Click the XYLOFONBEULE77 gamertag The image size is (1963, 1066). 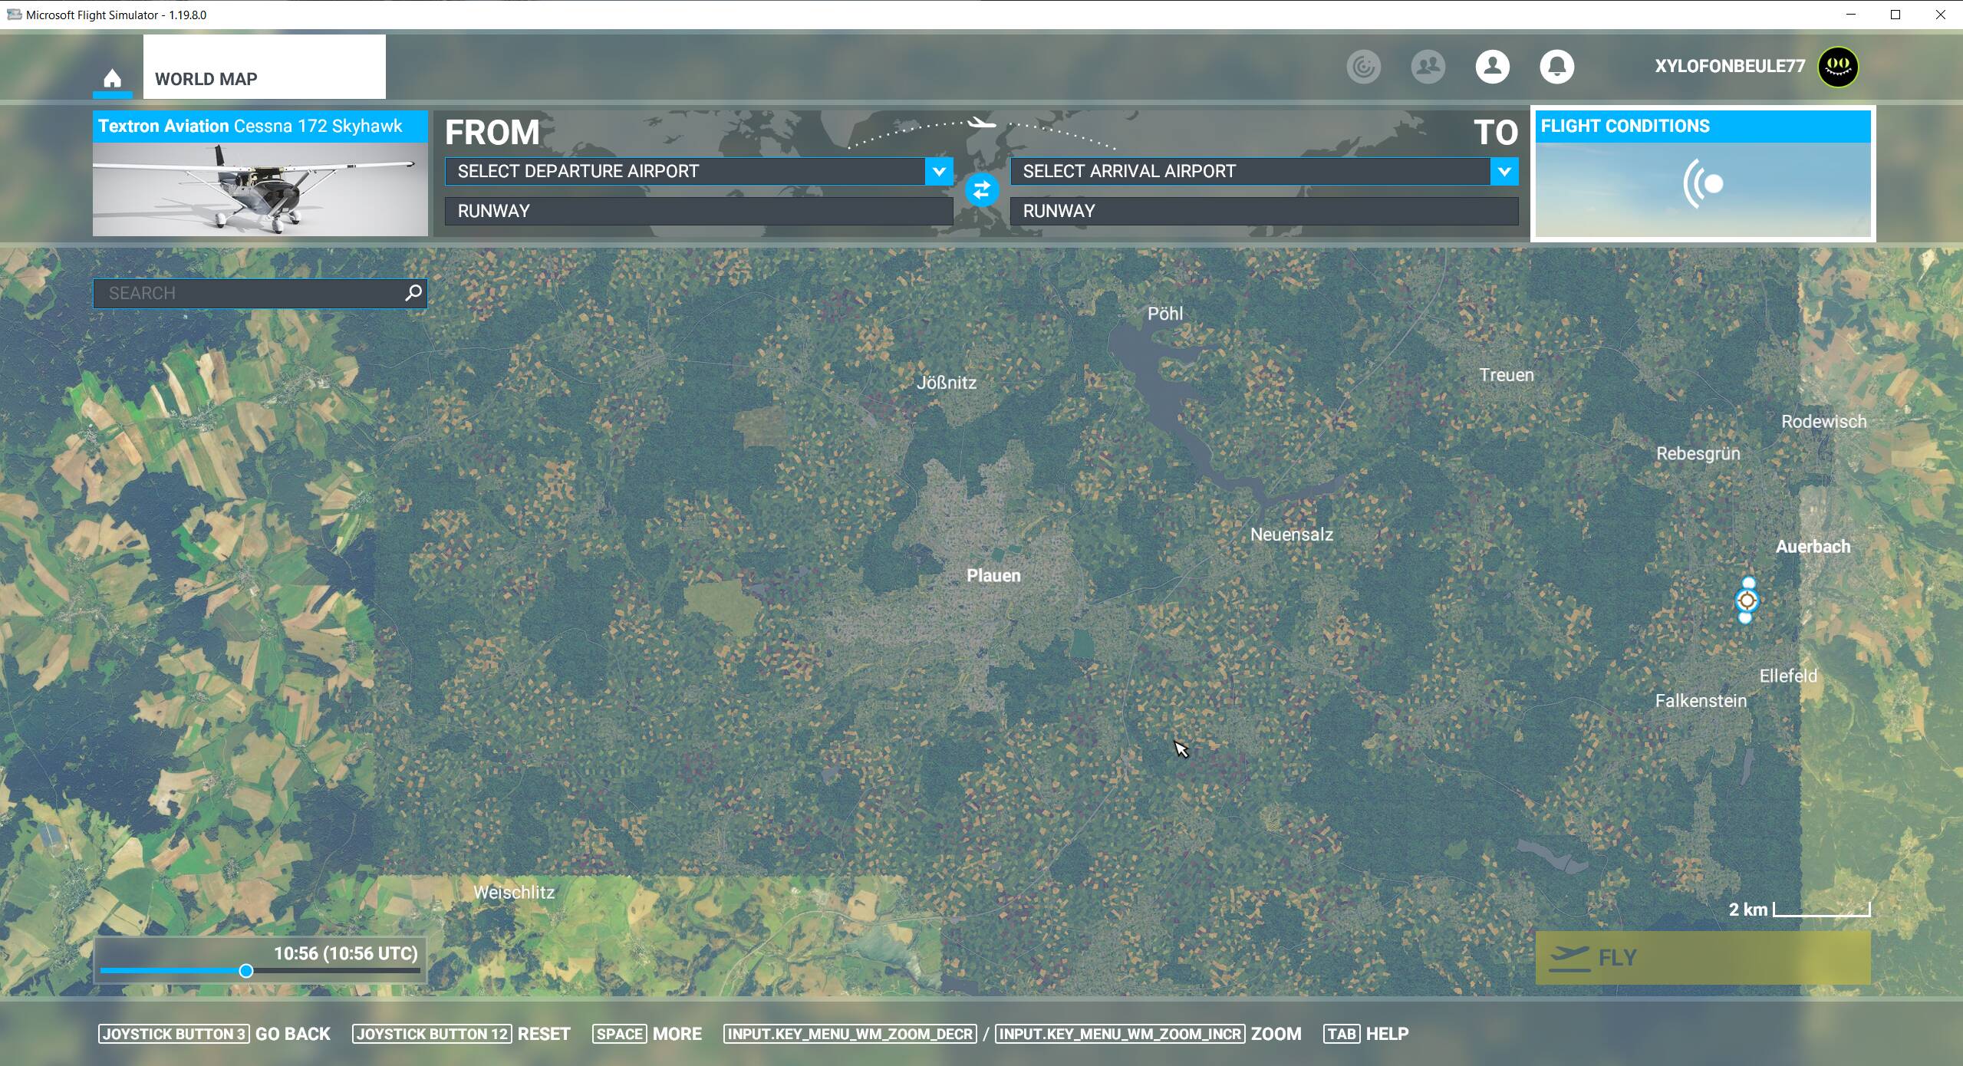(x=1730, y=66)
